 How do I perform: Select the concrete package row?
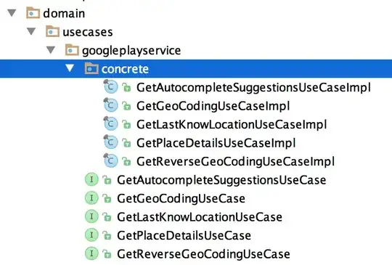coord(196,68)
